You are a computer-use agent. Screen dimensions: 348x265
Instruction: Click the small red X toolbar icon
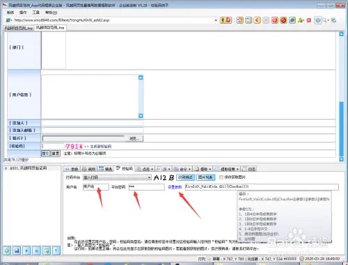(x=309, y=20)
